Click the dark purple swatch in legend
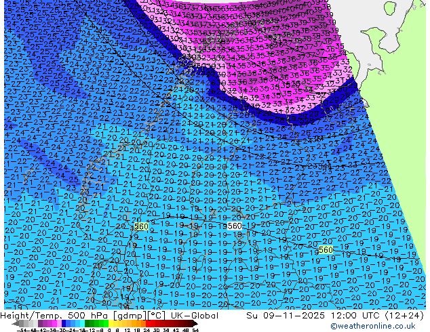 point(40,324)
